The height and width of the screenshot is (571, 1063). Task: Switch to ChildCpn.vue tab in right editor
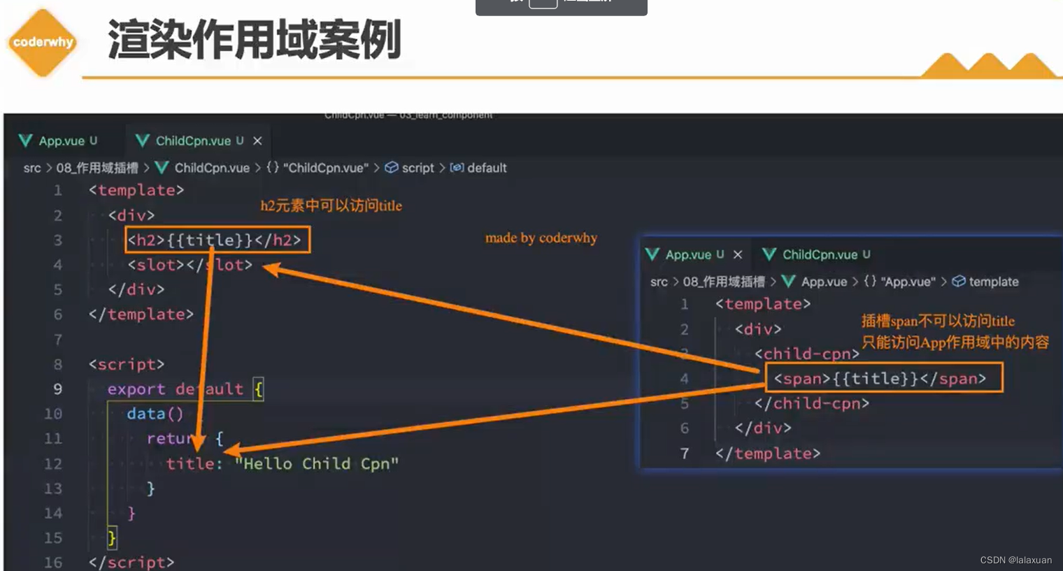[818, 254]
